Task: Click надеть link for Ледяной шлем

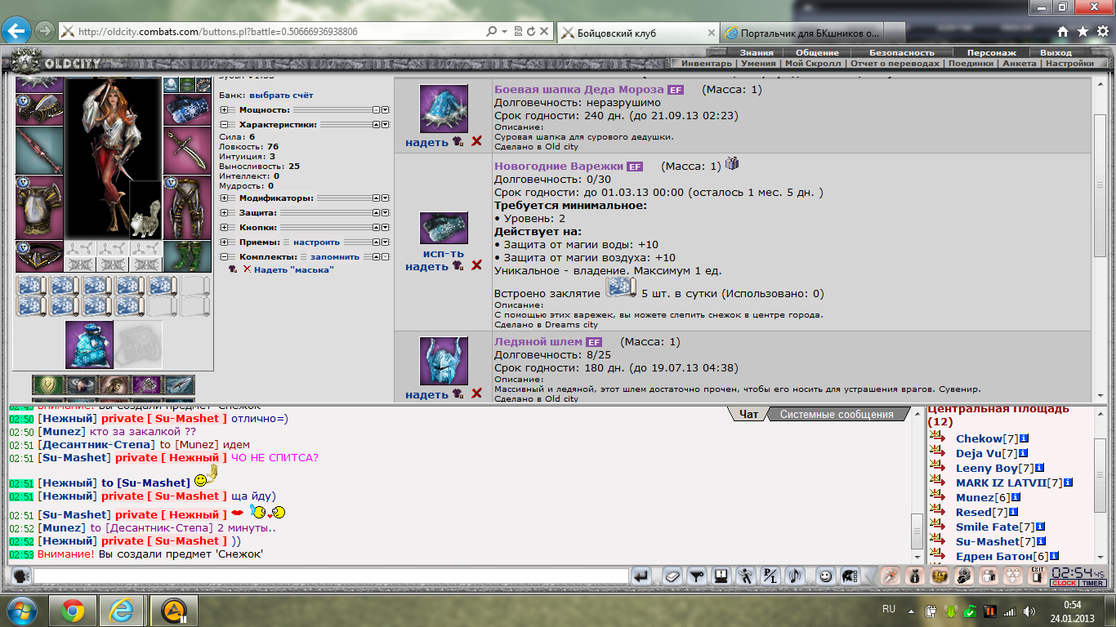Action: (x=426, y=394)
